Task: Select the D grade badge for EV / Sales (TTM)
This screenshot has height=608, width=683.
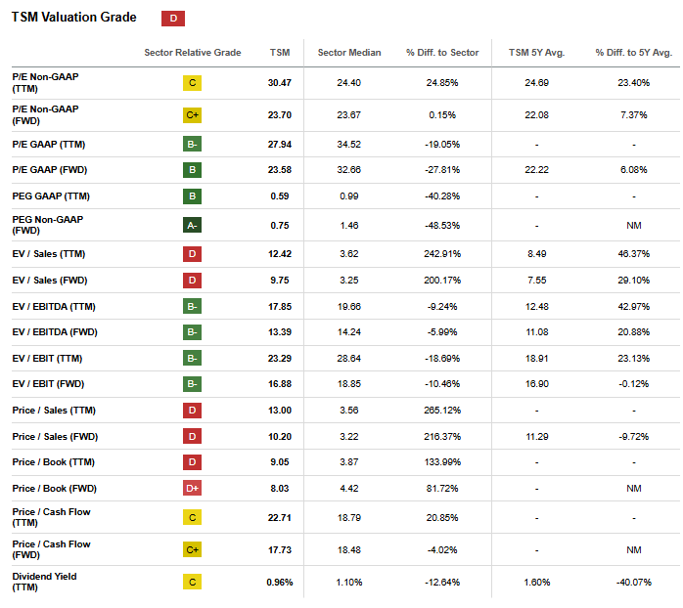Action: click(x=192, y=254)
